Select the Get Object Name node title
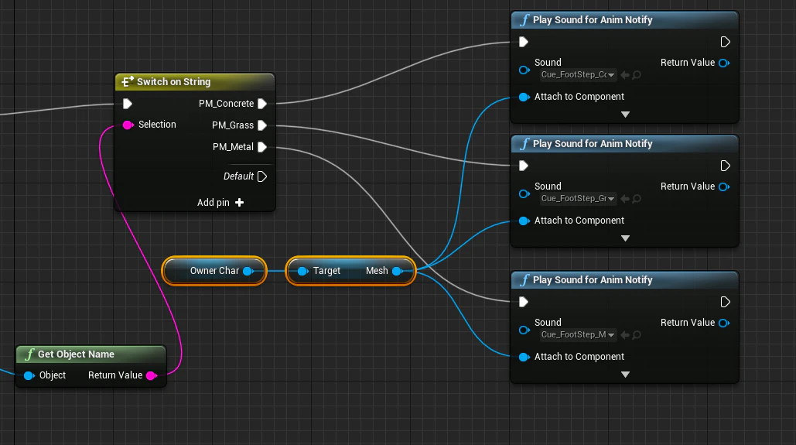The height and width of the screenshot is (445, 796). pos(76,354)
